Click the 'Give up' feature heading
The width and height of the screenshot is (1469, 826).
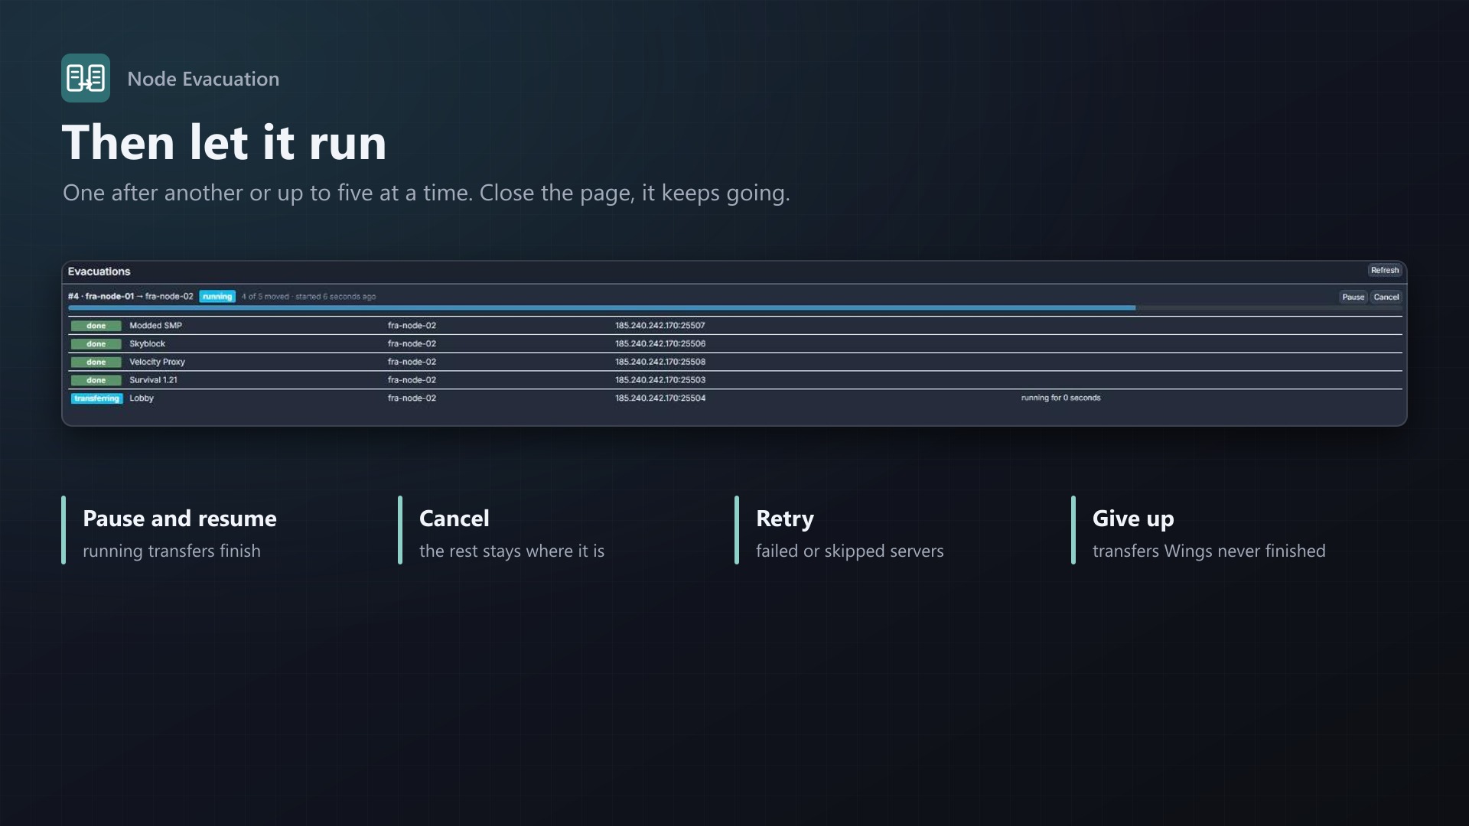point(1133,519)
